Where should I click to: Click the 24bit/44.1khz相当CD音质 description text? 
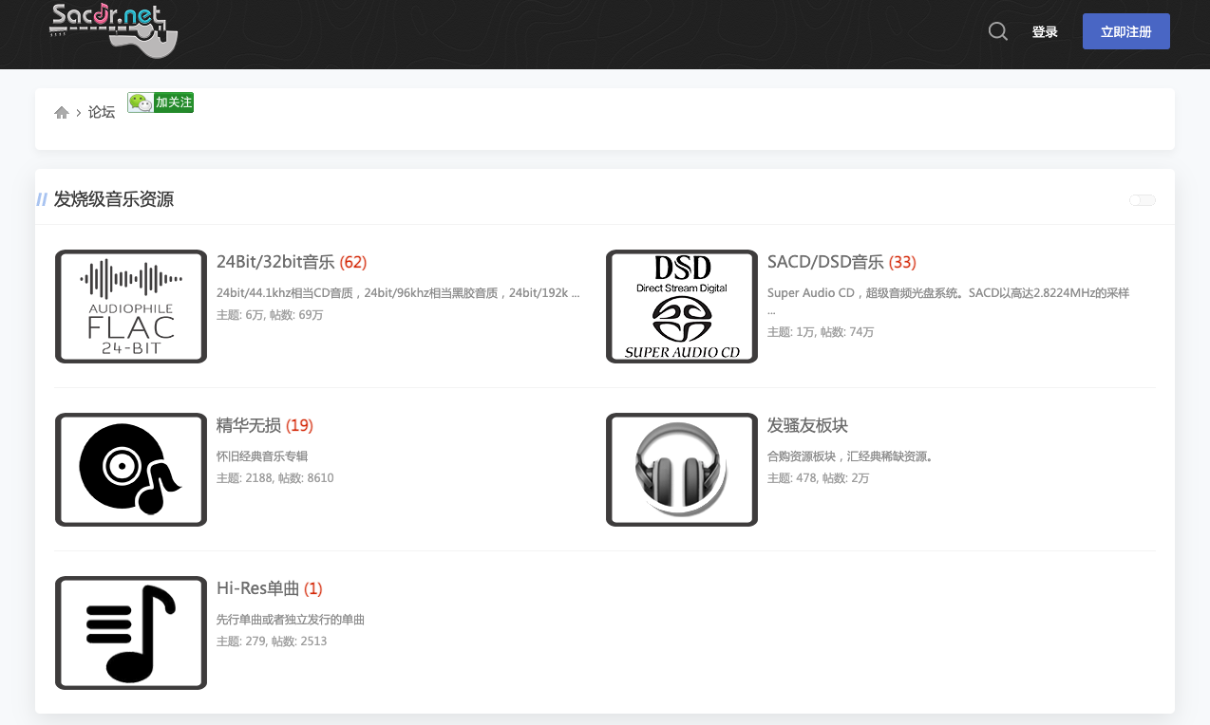(x=398, y=293)
